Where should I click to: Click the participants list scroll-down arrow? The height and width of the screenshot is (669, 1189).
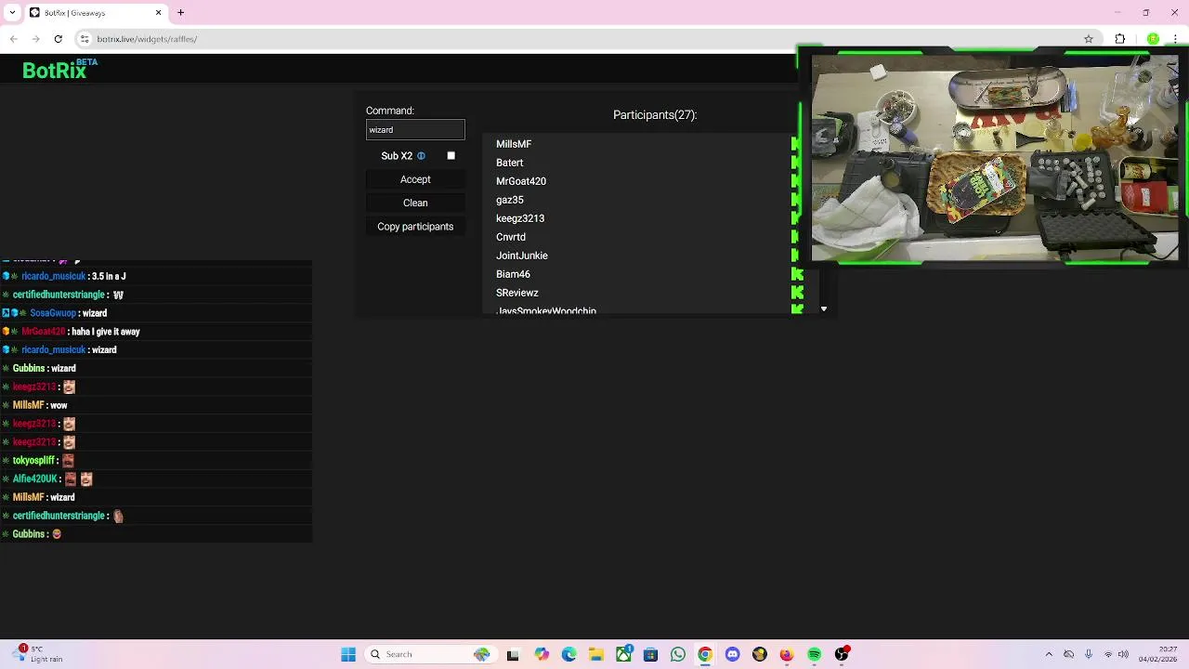823,308
